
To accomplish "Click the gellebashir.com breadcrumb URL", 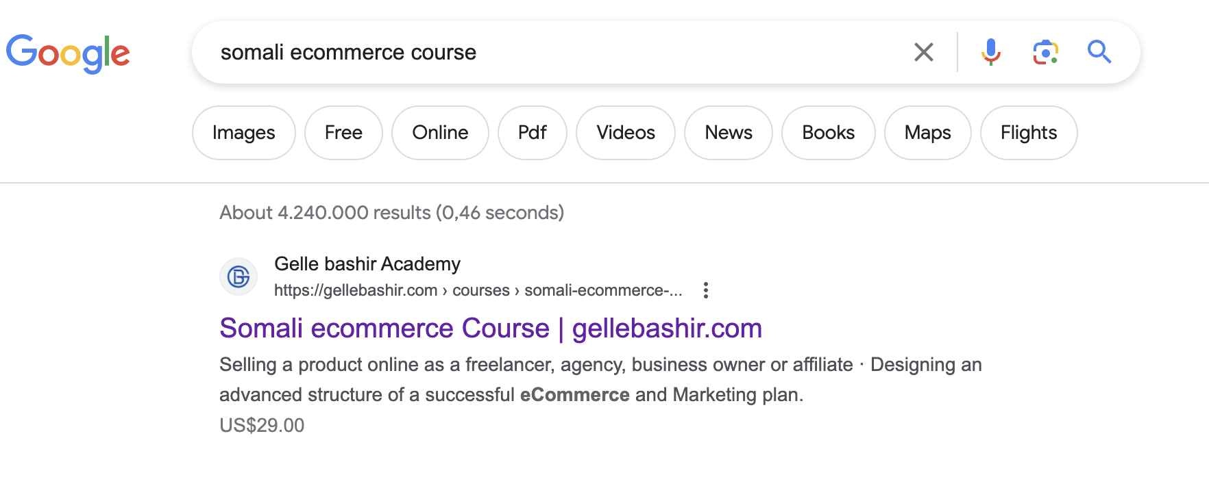I will 478,290.
